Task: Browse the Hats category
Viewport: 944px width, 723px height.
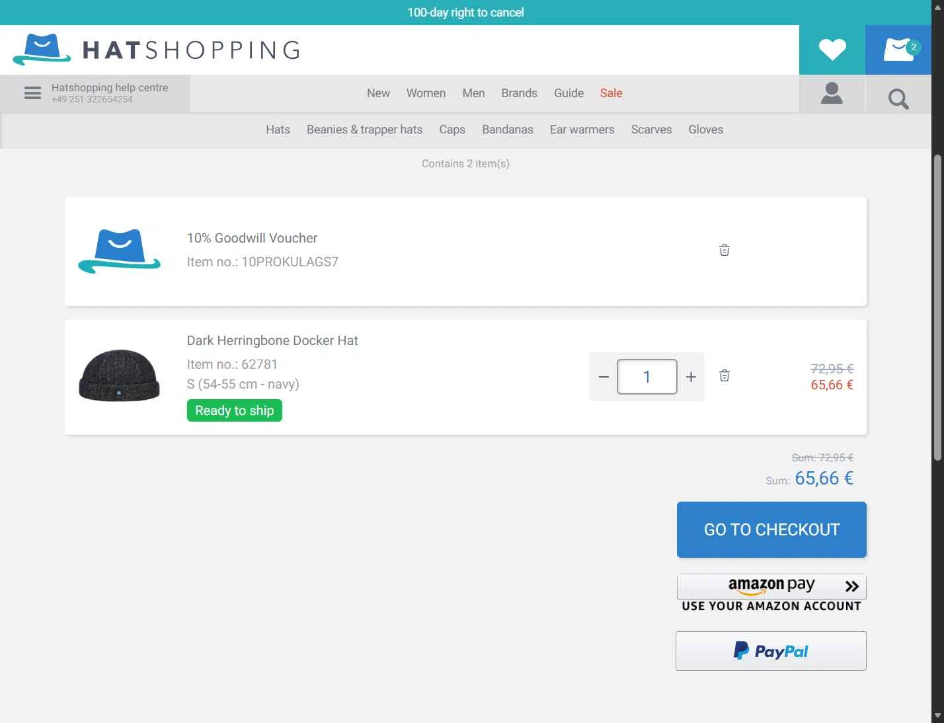Action: point(278,130)
